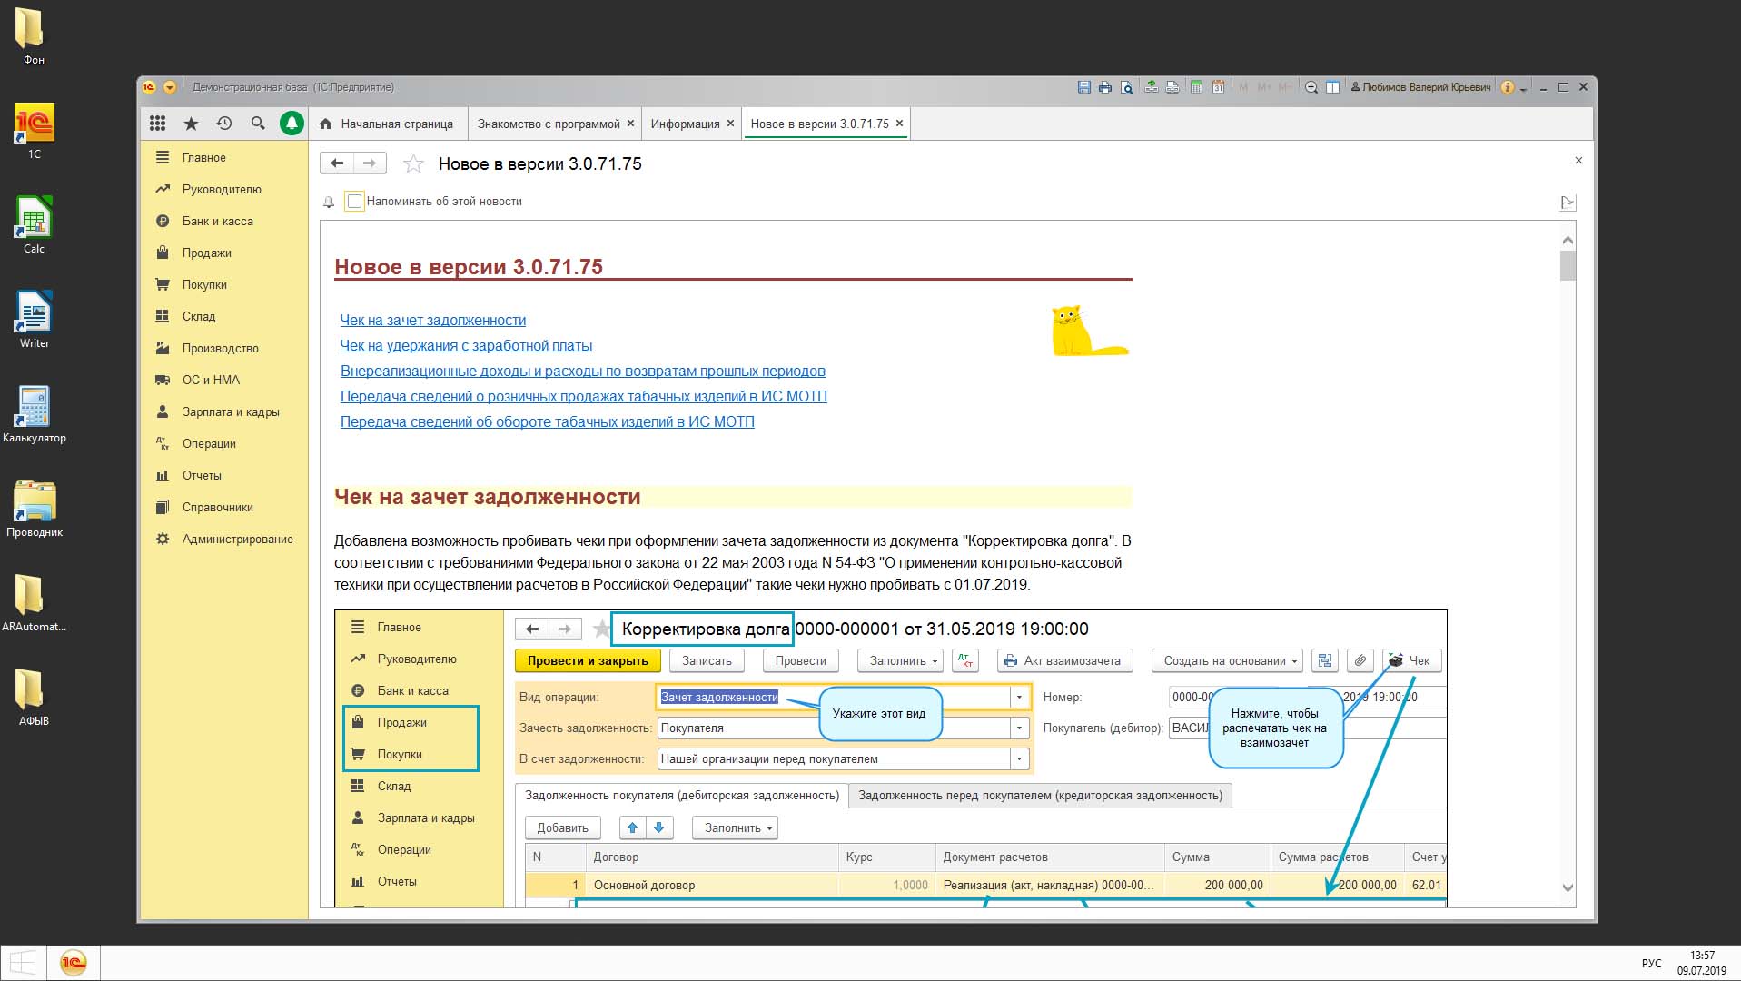The image size is (1741, 981).
Task: Open Favorites star in the toolbar
Action: 191,124
